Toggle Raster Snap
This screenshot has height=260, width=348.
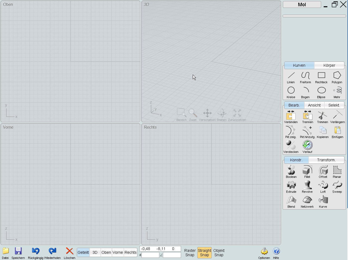190,253
